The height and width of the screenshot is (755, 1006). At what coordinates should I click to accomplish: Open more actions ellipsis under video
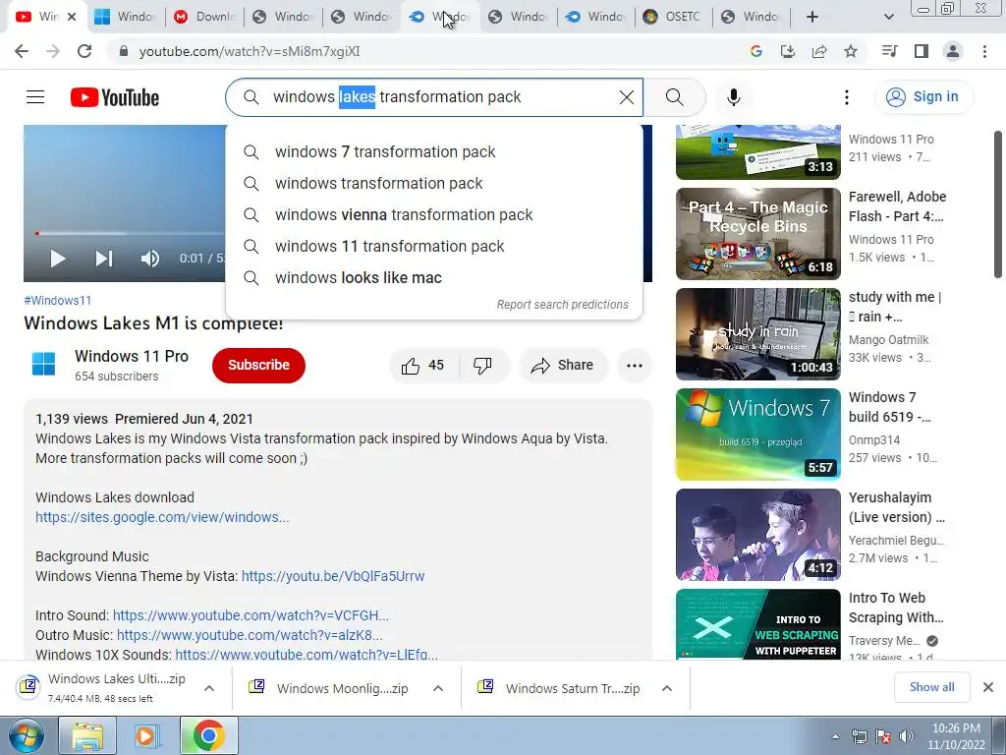[x=635, y=366]
